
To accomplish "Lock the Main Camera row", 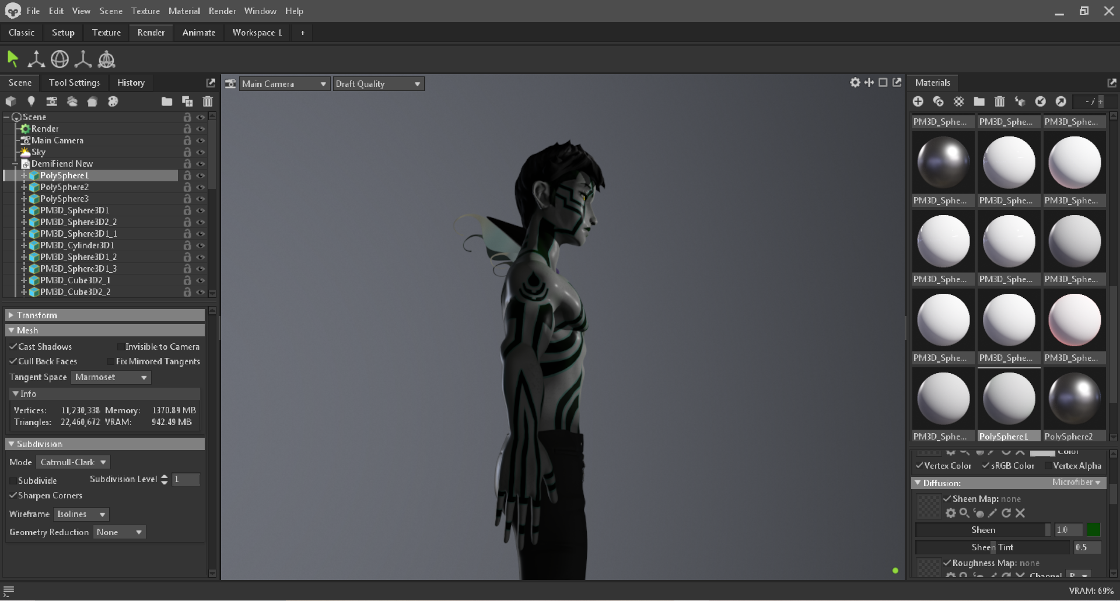I will point(187,140).
